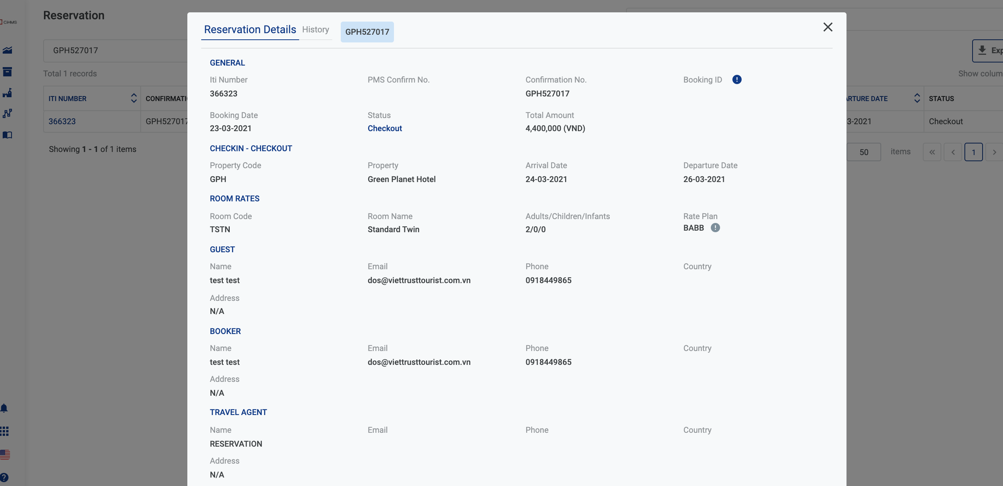Open the help question mark icon
Image resolution: width=1003 pixels, height=486 pixels.
[4, 478]
